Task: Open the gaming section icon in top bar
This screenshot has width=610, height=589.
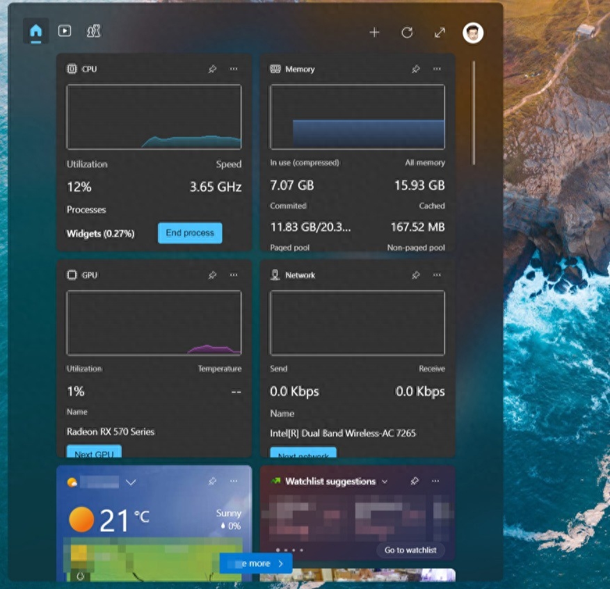Action: coord(93,31)
